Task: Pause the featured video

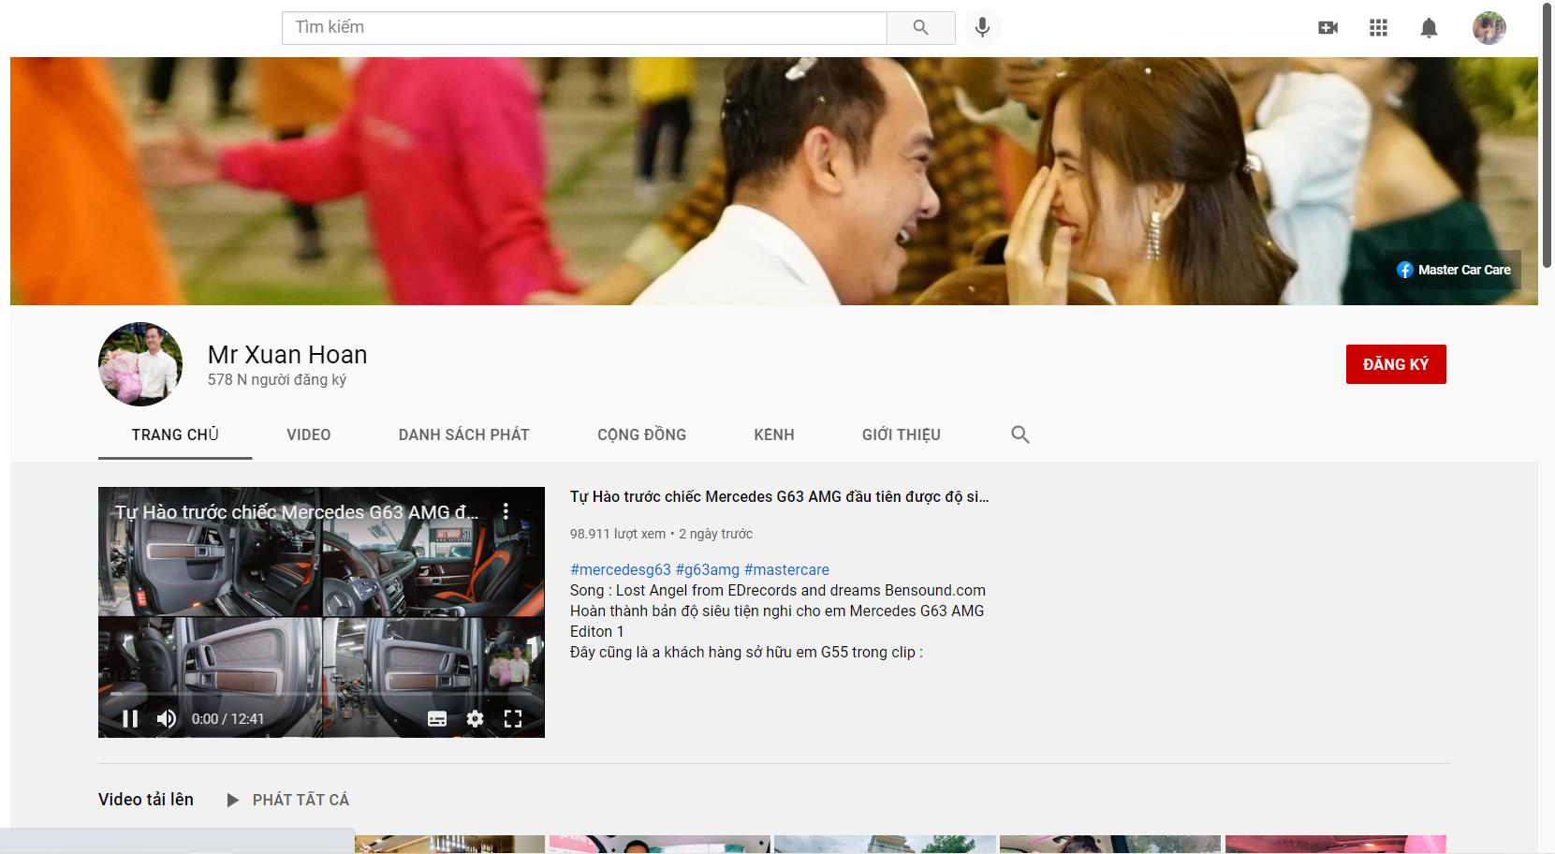Action: [130, 718]
